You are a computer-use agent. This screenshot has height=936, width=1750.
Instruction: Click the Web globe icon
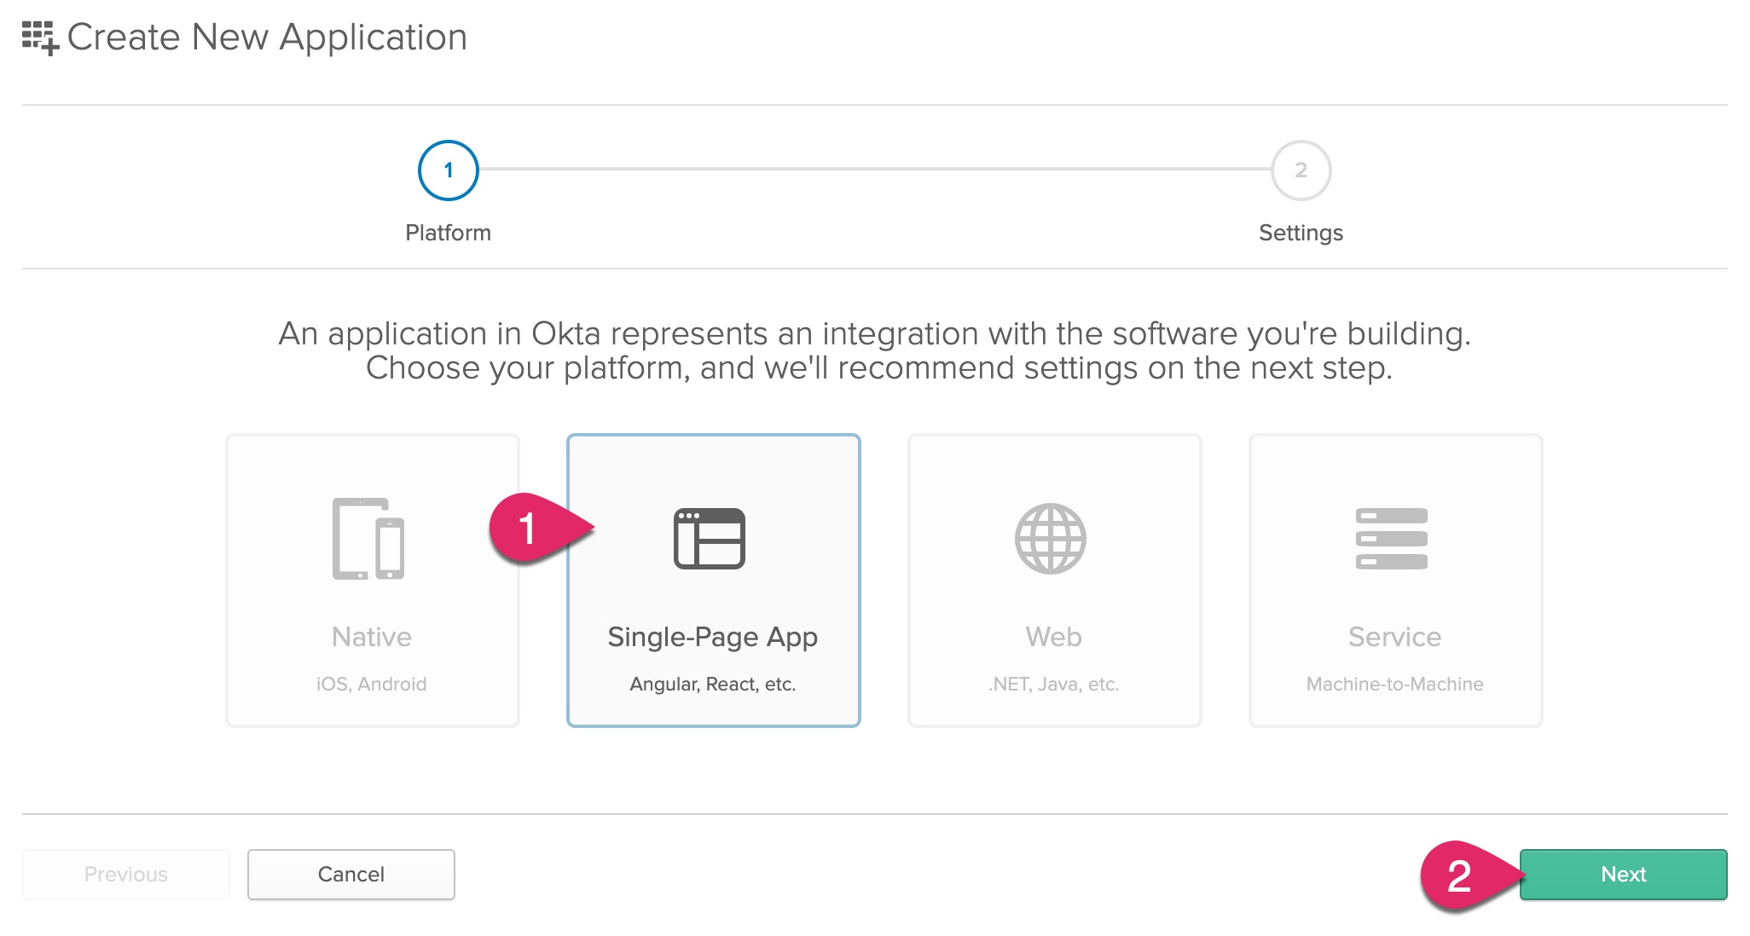[x=1051, y=539]
